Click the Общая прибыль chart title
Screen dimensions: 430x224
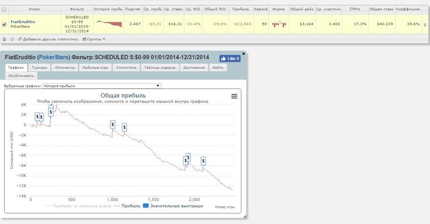[x=123, y=96]
